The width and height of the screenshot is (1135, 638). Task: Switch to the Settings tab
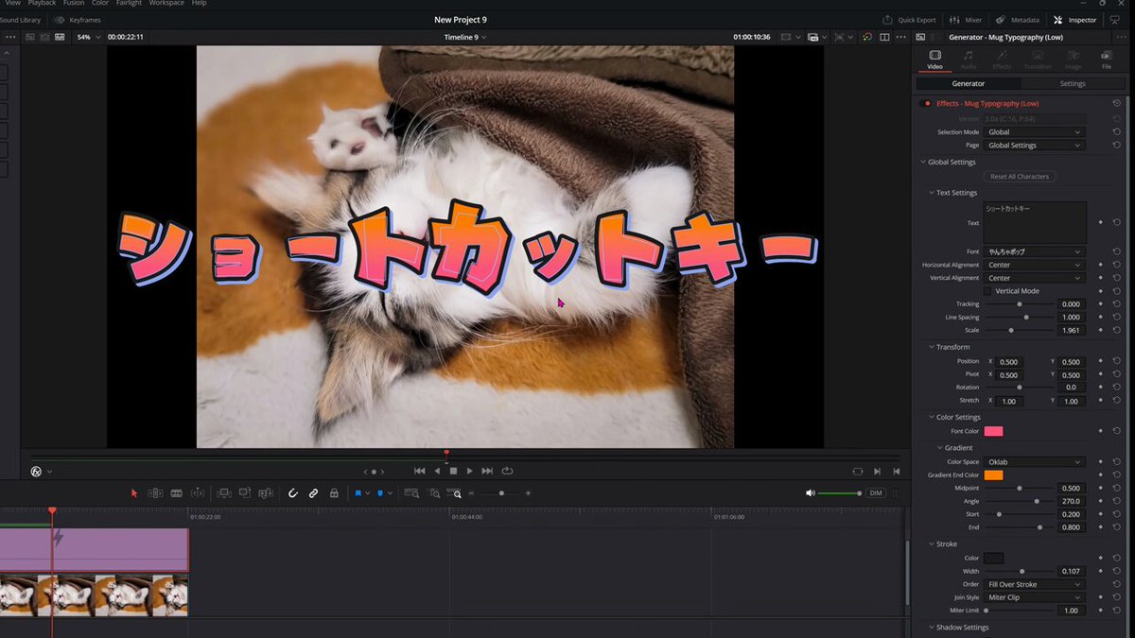click(1072, 84)
